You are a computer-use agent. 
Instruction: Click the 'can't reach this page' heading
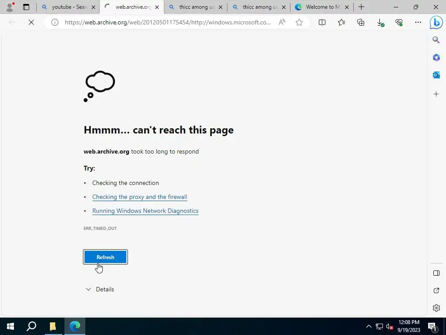tap(159, 130)
